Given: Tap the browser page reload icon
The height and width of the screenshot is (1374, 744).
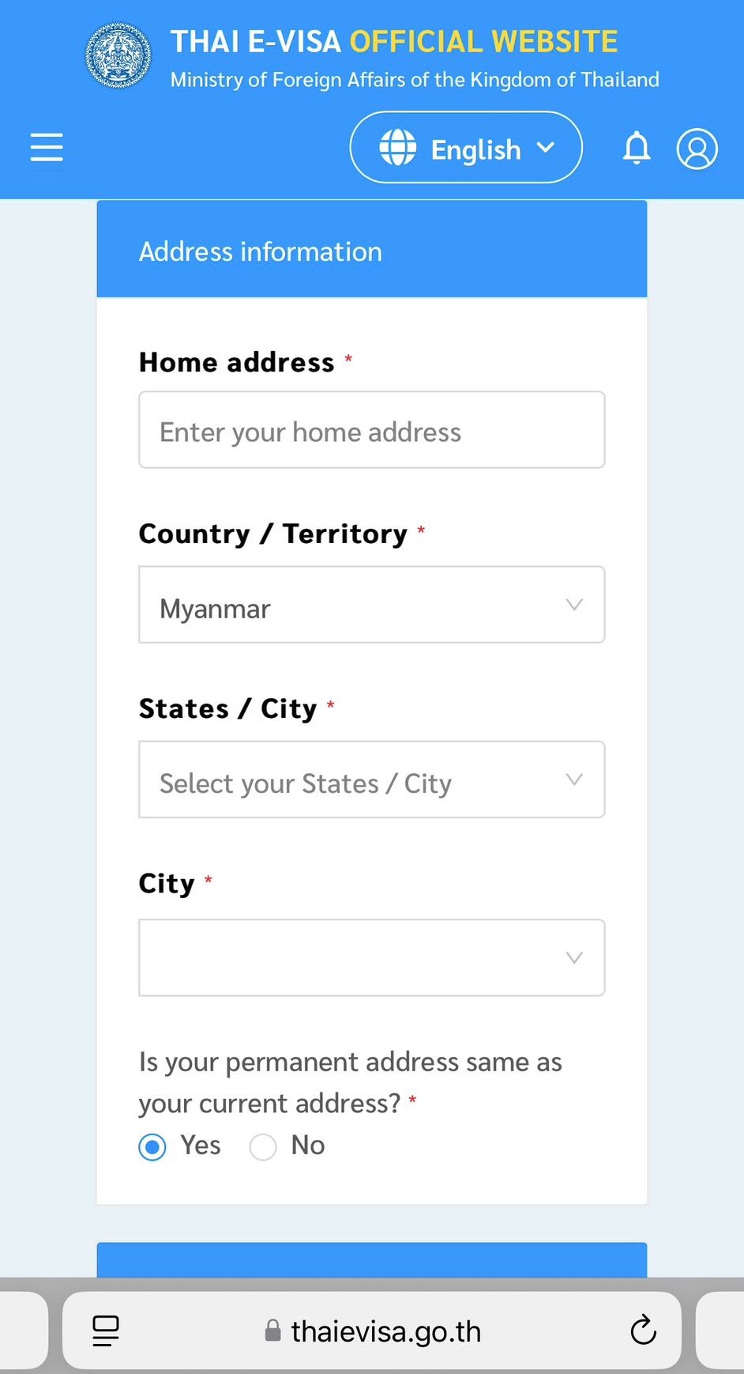Looking at the screenshot, I should point(643,1331).
